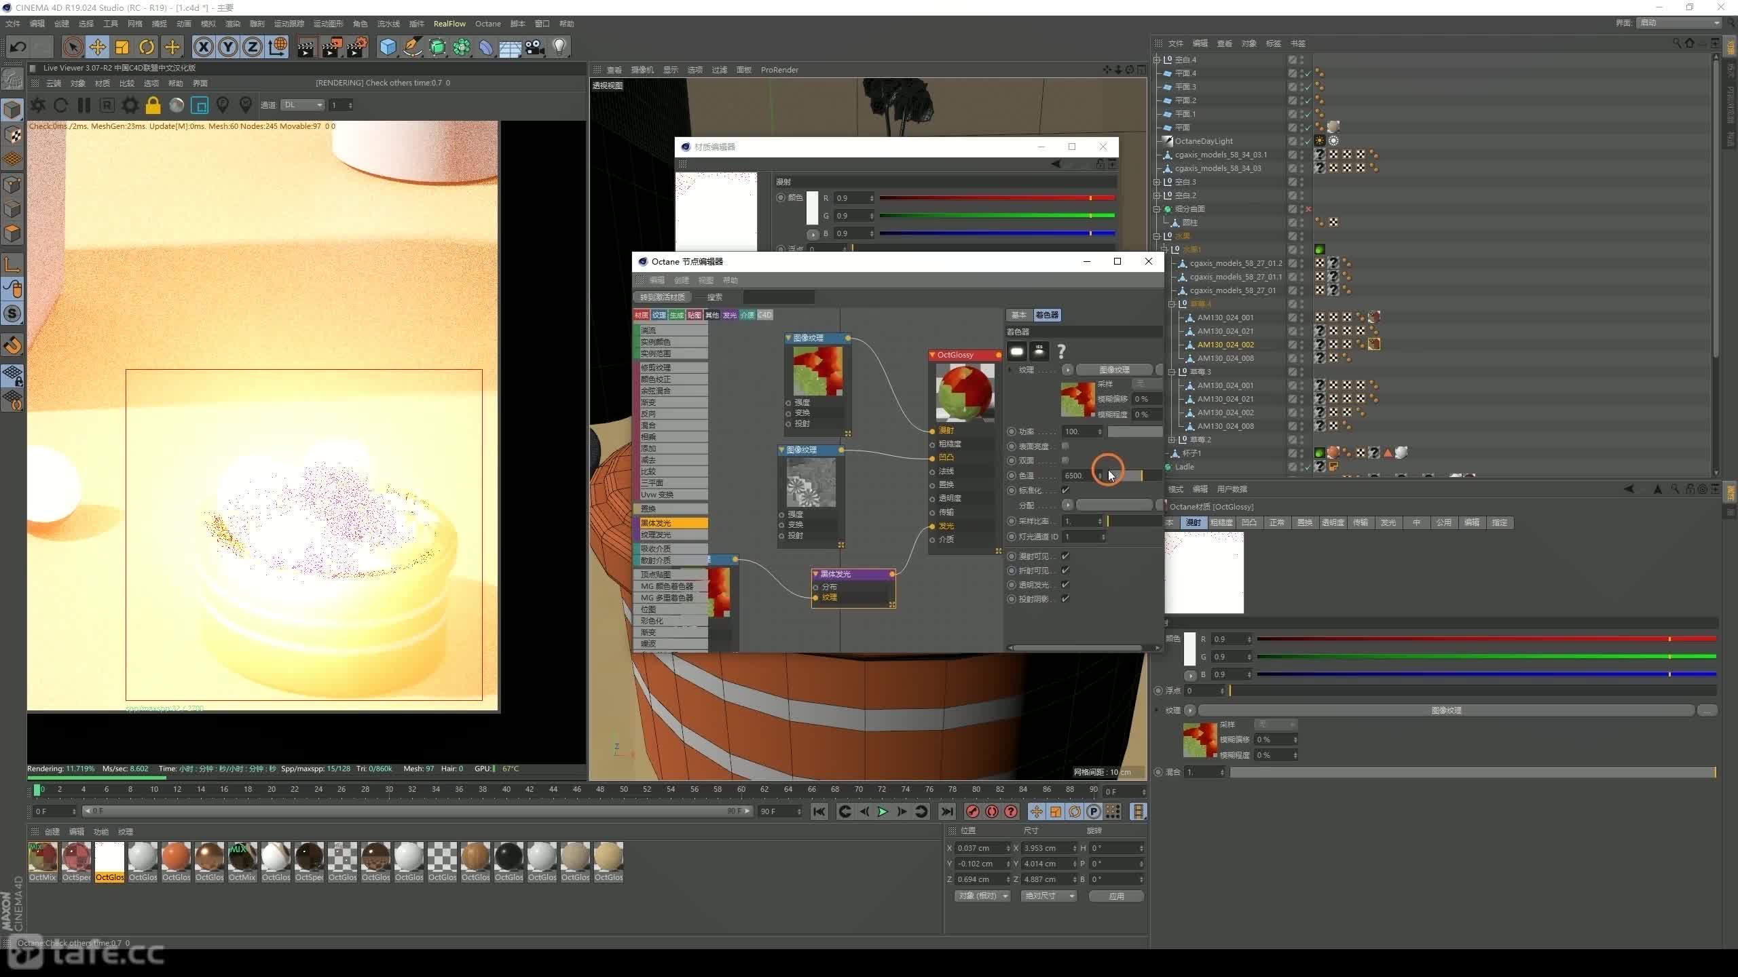
Task: Toggle the 透明发光 checkbox
Action: tap(1065, 584)
